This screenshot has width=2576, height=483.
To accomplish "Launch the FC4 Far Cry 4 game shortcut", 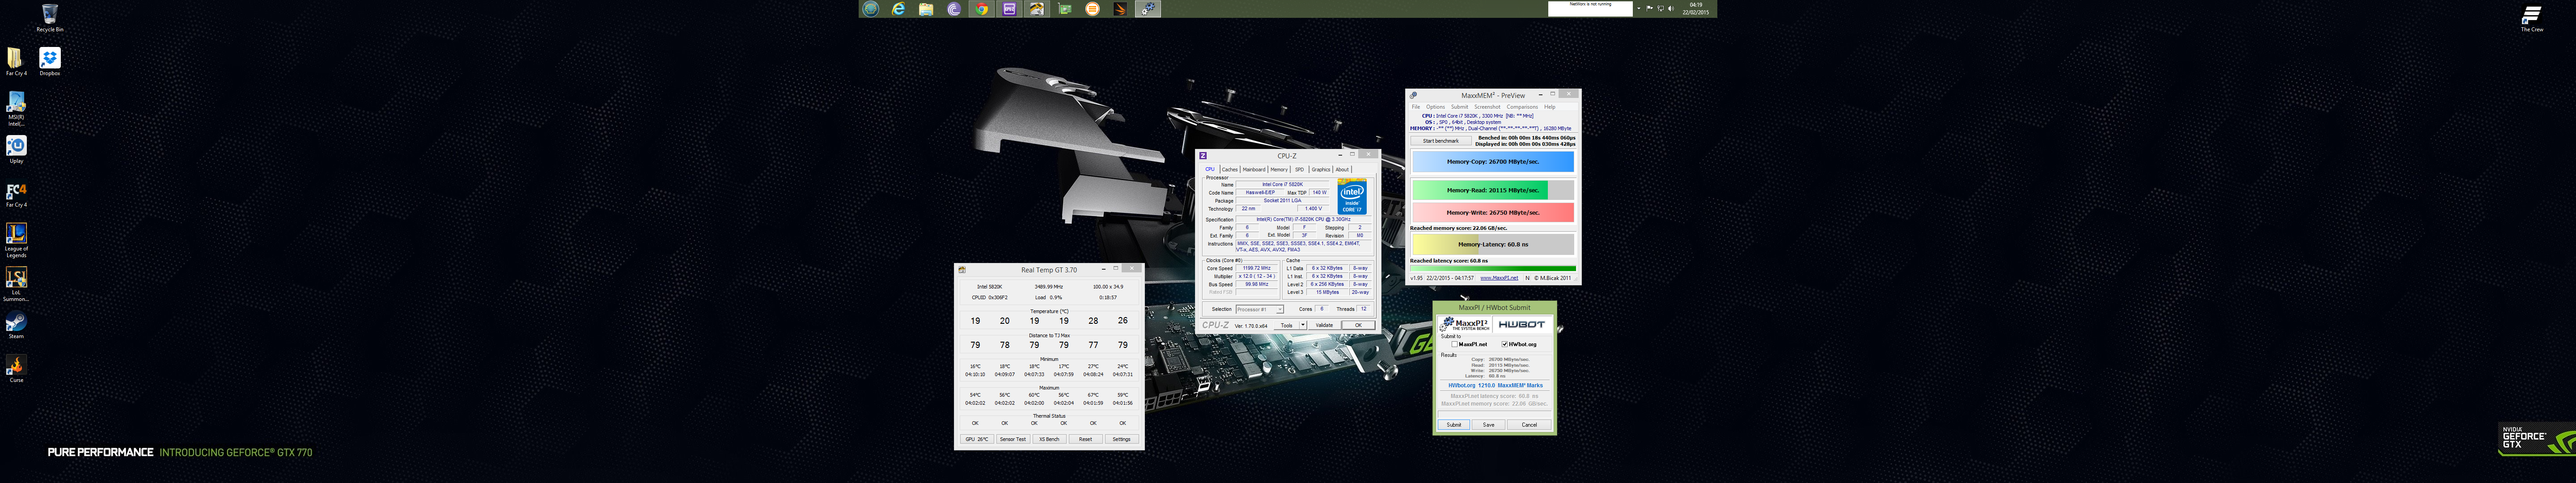I will [x=16, y=193].
